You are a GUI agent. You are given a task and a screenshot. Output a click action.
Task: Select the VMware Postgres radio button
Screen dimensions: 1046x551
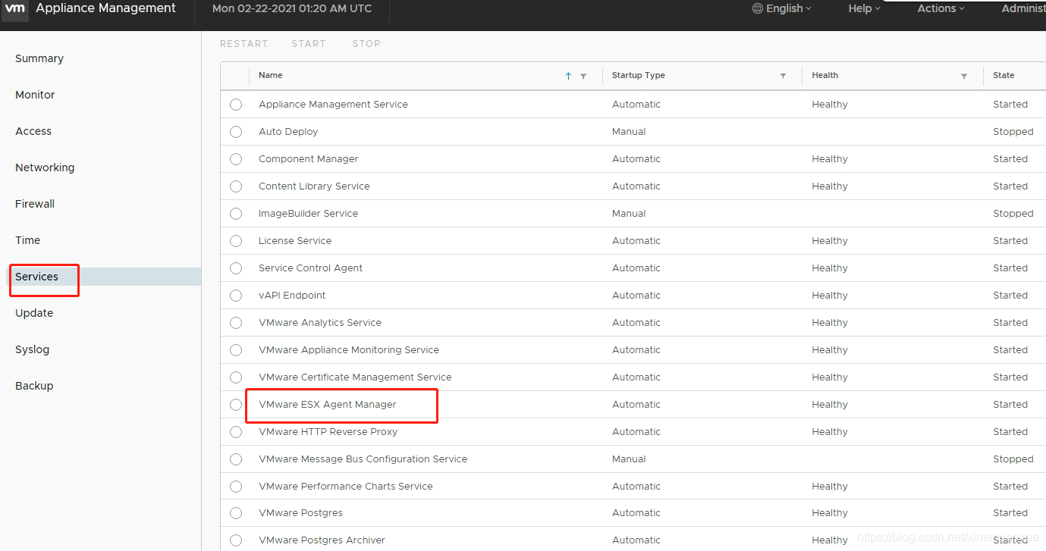point(236,513)
